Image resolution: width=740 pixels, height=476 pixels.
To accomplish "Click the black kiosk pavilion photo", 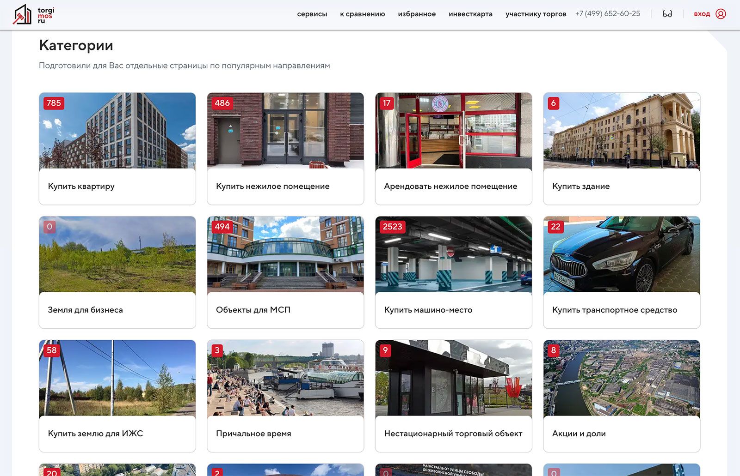I will [454, 378].
